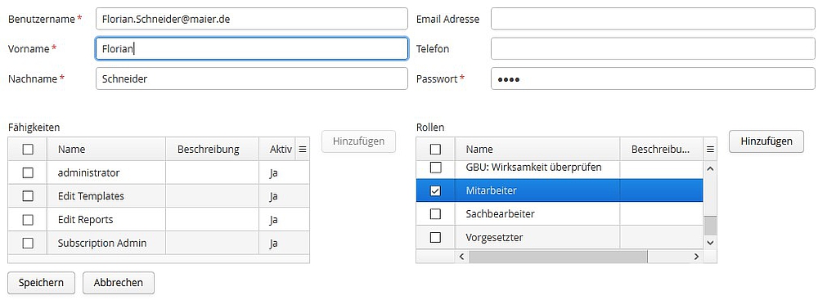
Task: Sort Fähigkeiten by the Name column header
Action: pos(106,150)
